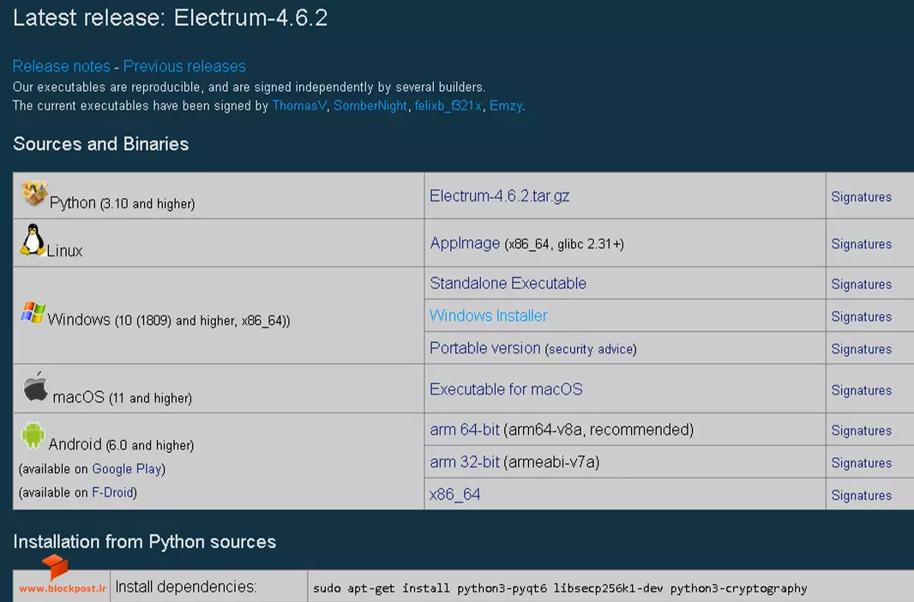Image resolution: width=914 pixels, height=602 pixels.
Task: Open Signatures for the x86_64 Android build
Action: pos(861,496)
